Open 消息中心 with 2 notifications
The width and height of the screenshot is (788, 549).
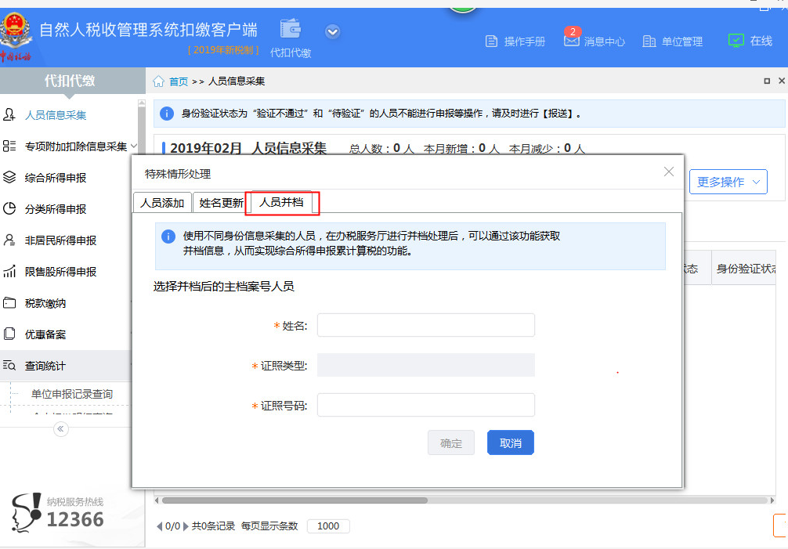click(x=595, y=40)
